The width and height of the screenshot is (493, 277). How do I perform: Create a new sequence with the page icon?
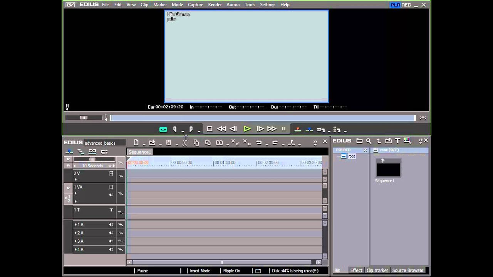tap(136, 143)
